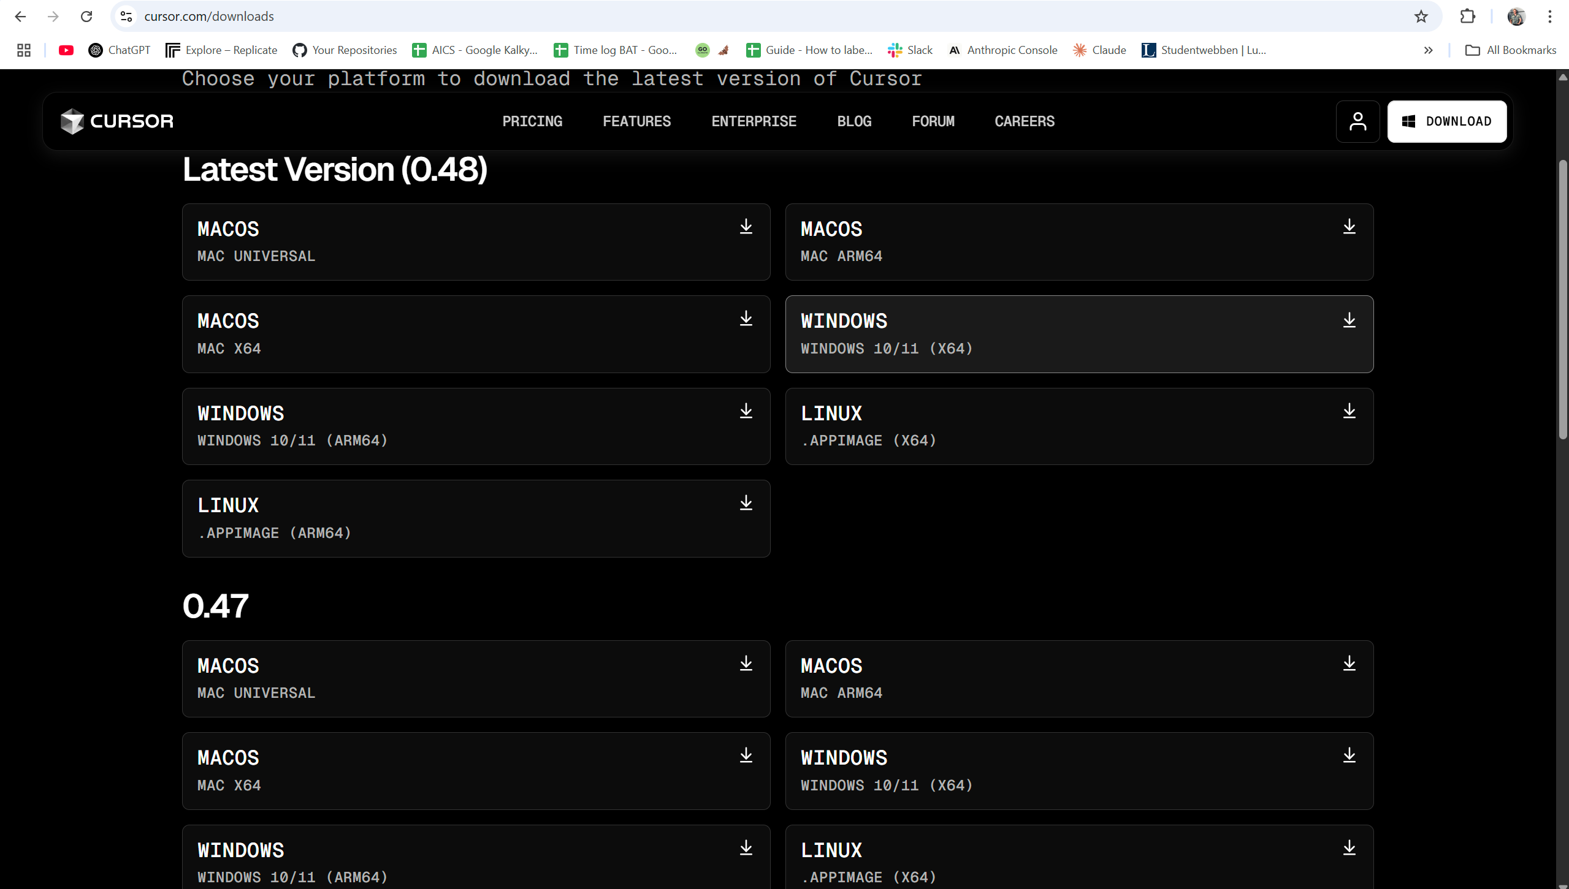The height and width of the screenshot is (889, 1569).
Task: Click the Cursor logo in navbar
Action: click(x=116, y=121)
